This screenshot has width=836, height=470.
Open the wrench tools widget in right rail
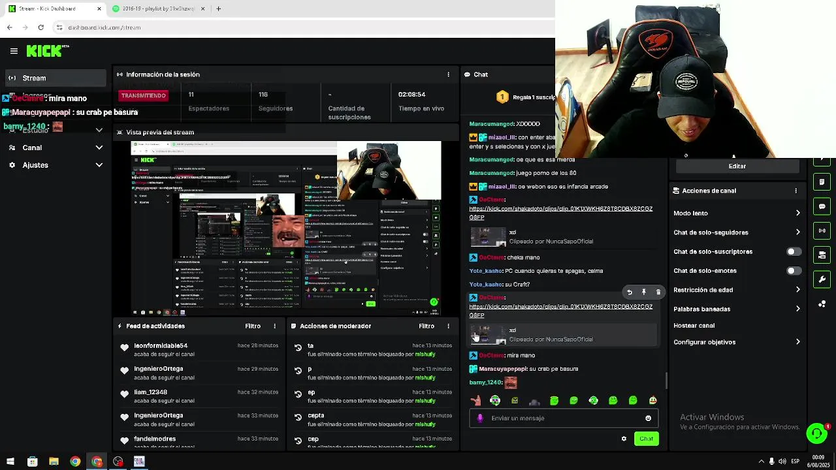point(822,279)
